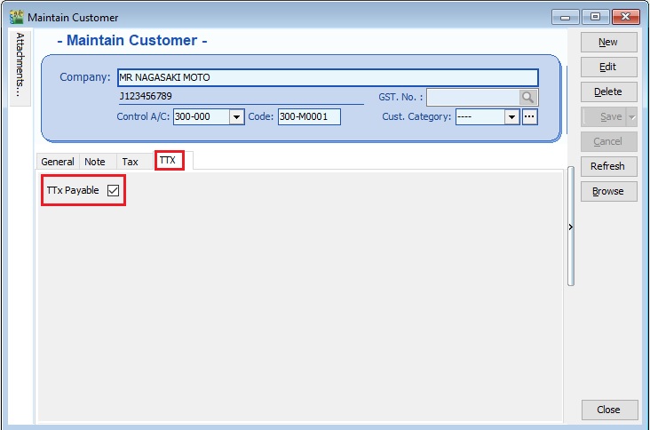This screenshot has width=650, height=430.
Task: Click the Cancel button
Action: point(608,142)
